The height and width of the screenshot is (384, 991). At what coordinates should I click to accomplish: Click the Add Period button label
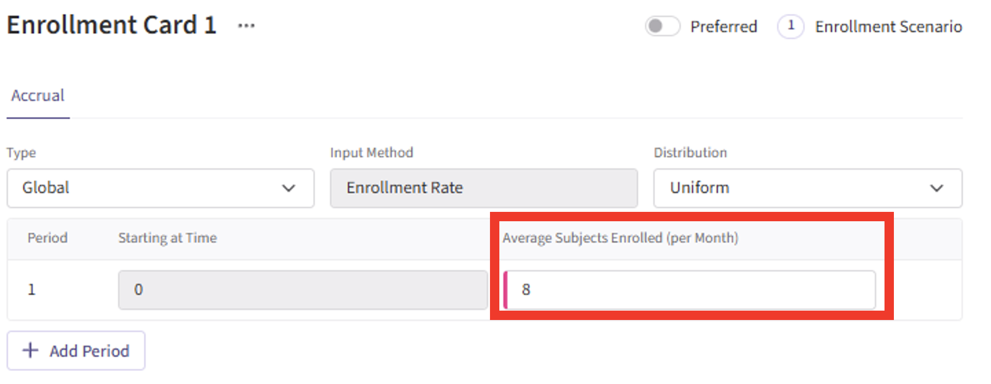89,351
